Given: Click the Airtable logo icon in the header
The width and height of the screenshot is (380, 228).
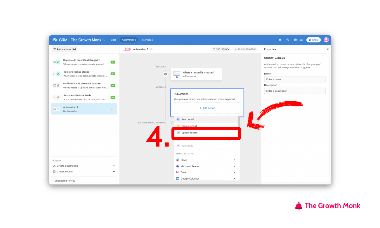Looking at the screenshot, I should (x=55, y=40).
